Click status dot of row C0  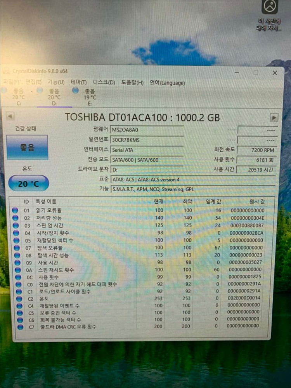click(18, 284)
